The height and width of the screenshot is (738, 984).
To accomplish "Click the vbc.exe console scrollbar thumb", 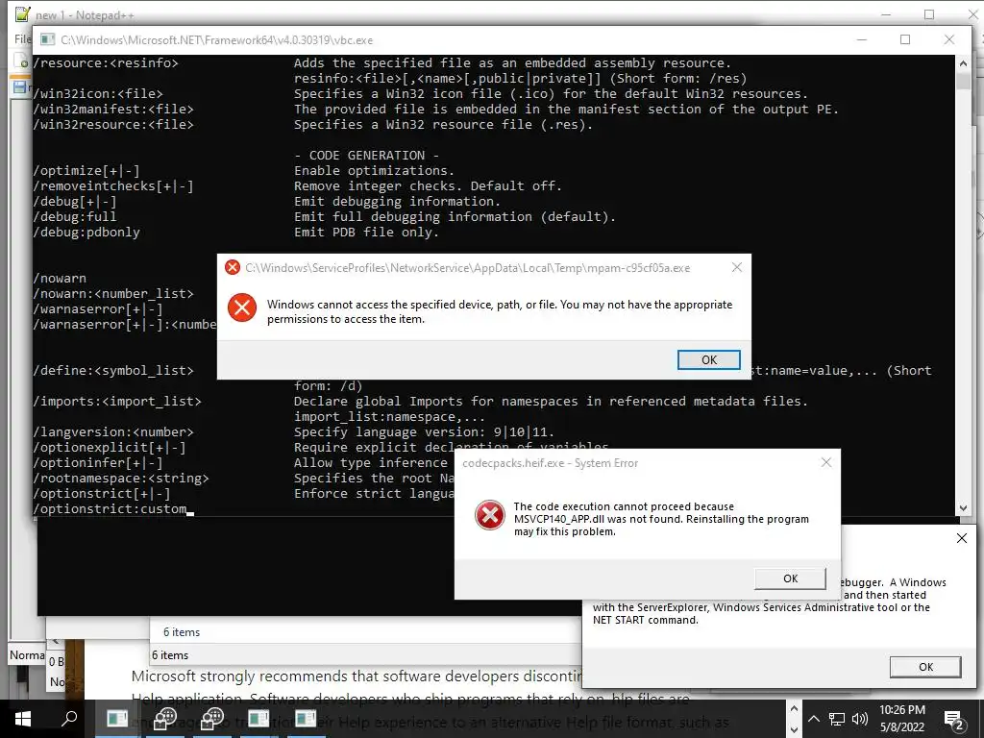I will pyautogui.click(x=963, y=80).
